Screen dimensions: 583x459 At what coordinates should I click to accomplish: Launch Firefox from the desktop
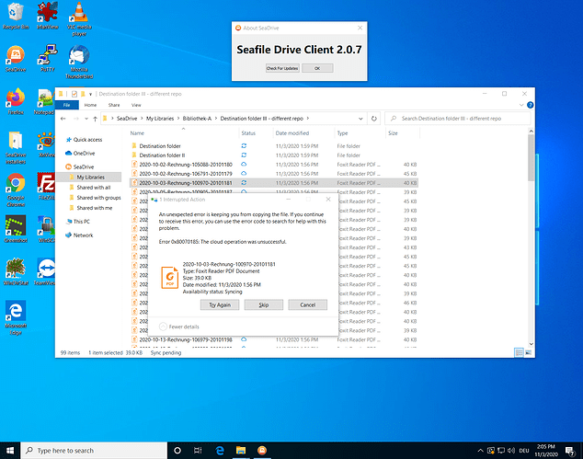click(x=16, y=101)
